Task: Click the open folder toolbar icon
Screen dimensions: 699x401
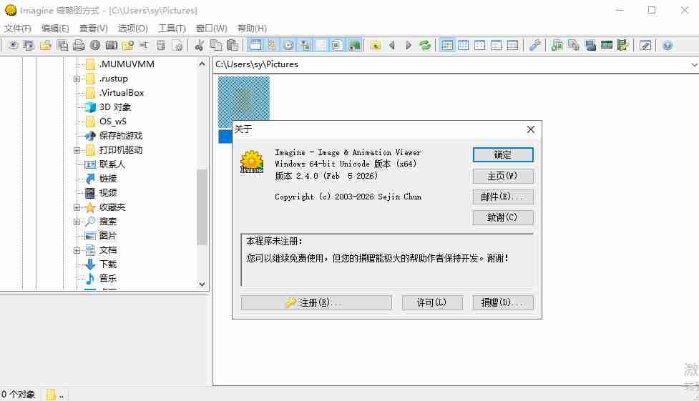Action: point(45,45)
